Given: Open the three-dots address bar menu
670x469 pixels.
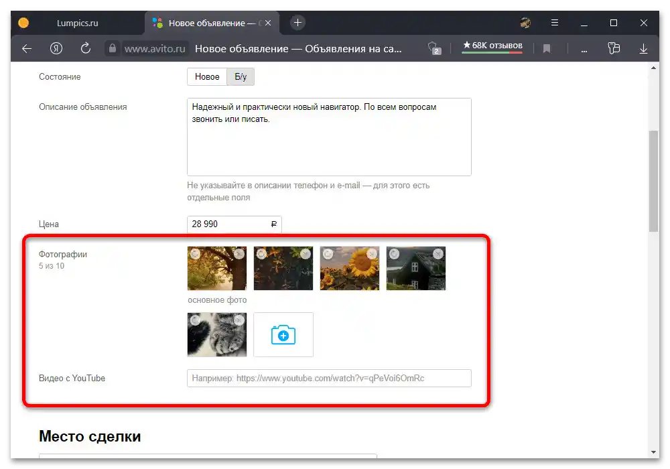Looking at the screenshot, I should pos(584,50).
